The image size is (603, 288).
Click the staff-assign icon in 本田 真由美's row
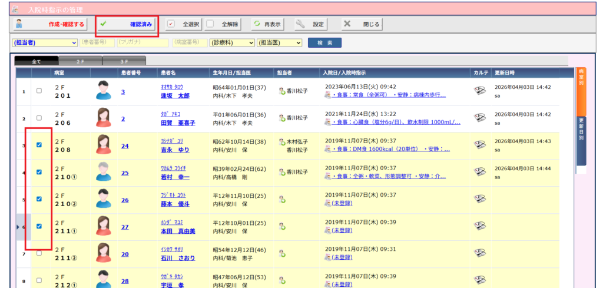283,227
